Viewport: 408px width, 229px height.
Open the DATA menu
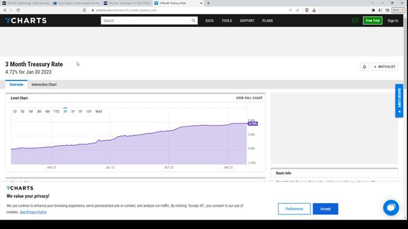coord(210,20)
